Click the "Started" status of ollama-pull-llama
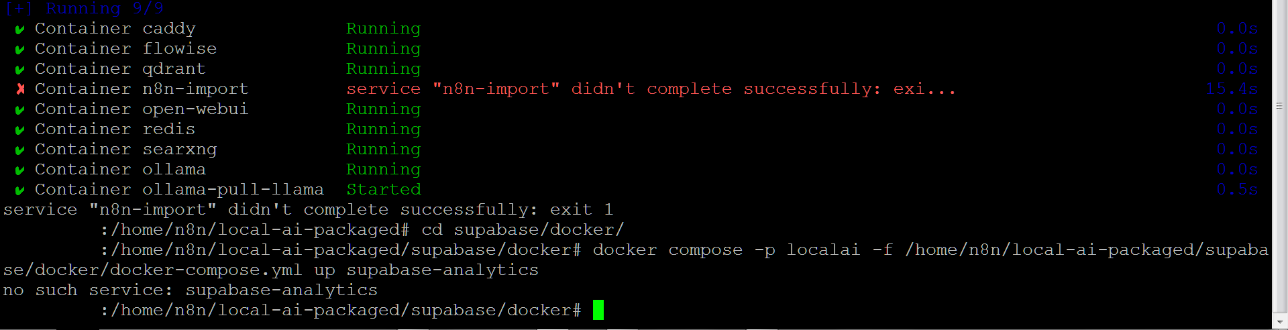This screenshot has width=1288, height=330. click(x=384, y=190)
